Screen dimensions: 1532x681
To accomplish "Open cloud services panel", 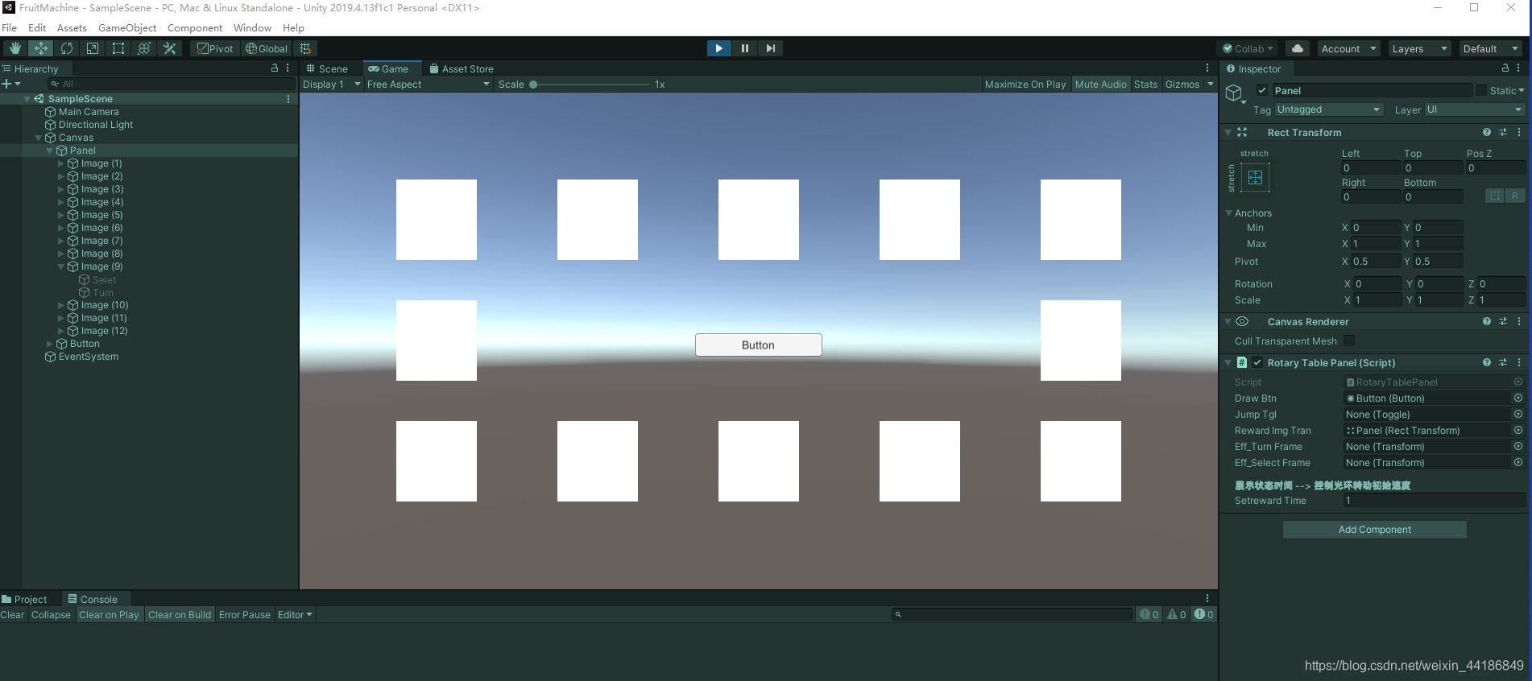I will coord(1297,48).
